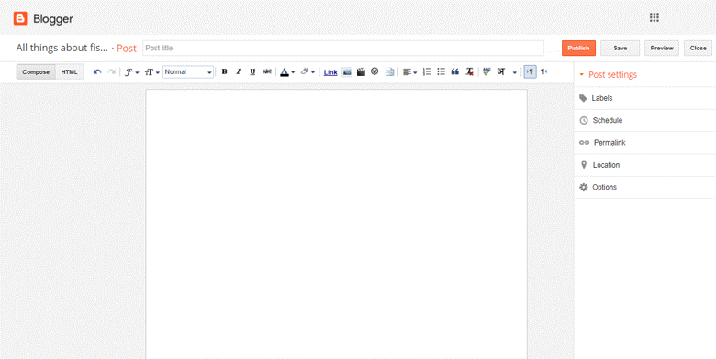Expand the Options setting
This screenshot has height=359, width=716.
(644, 187)
